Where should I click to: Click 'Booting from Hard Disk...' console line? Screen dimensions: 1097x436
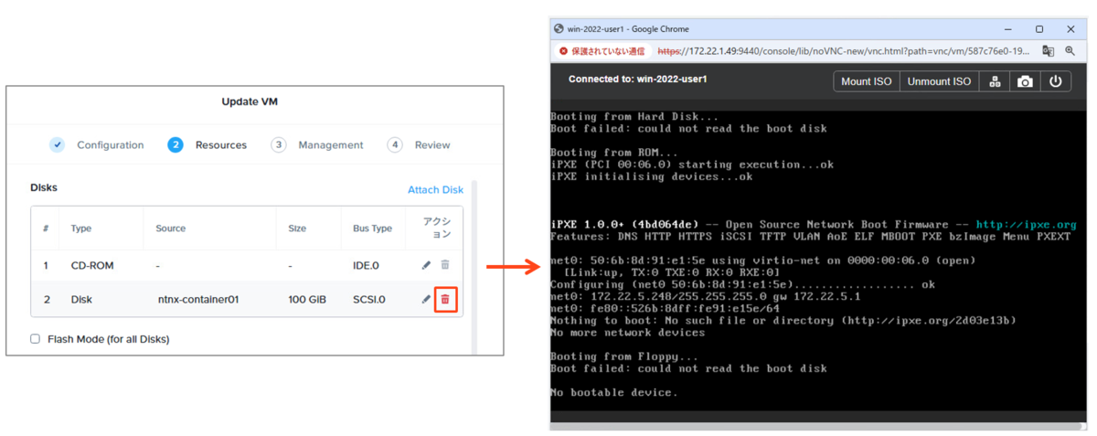pos(634,117)
